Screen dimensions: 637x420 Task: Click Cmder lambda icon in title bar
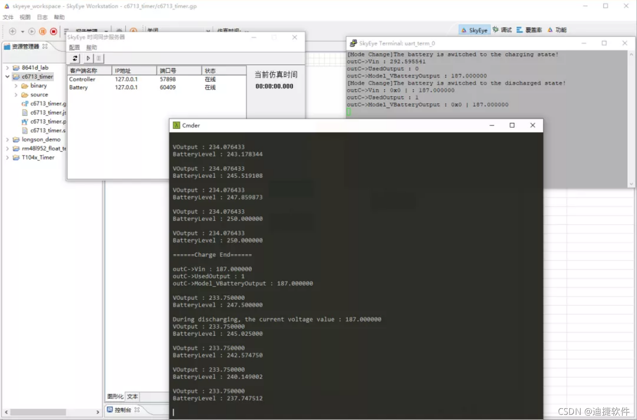point(177,125)
